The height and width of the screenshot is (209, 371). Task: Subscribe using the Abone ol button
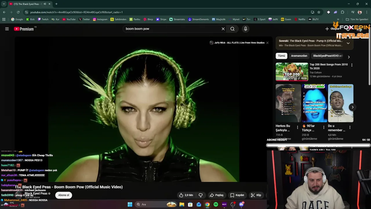[64, 195]
